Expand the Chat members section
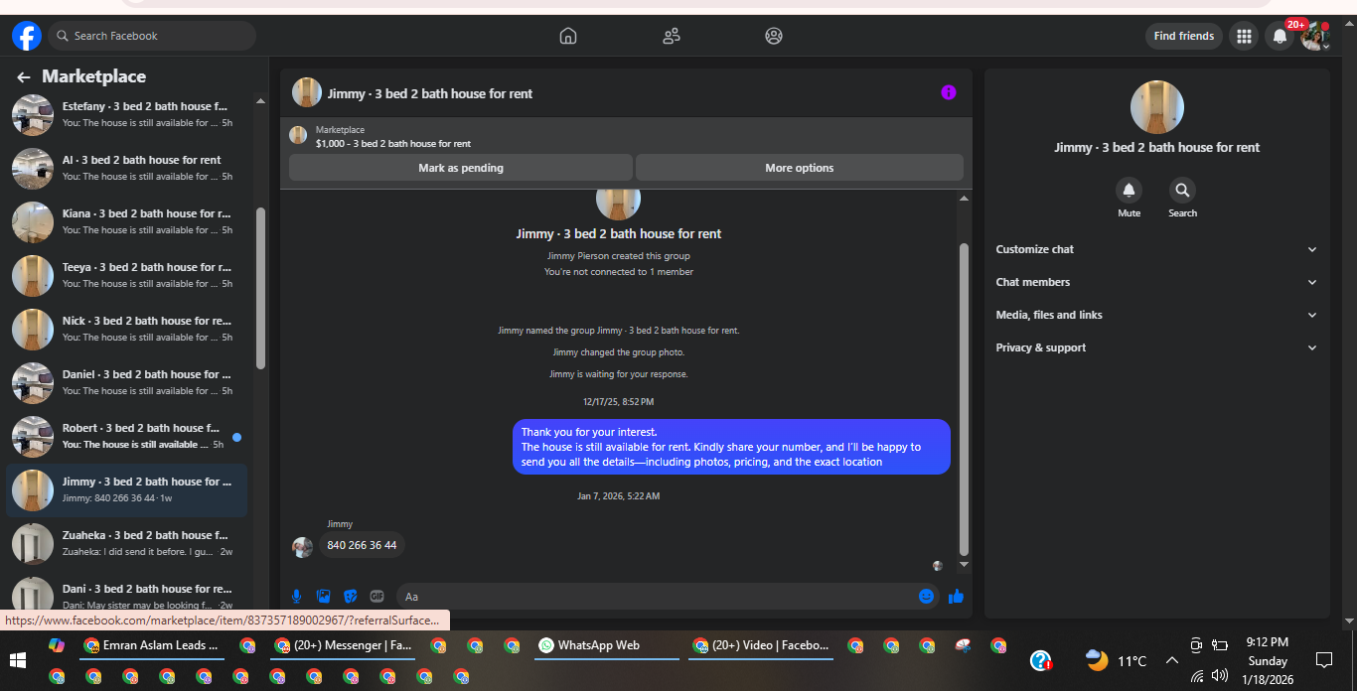The height and width of the screenshot is (691, 1357). pos(1156,282)
